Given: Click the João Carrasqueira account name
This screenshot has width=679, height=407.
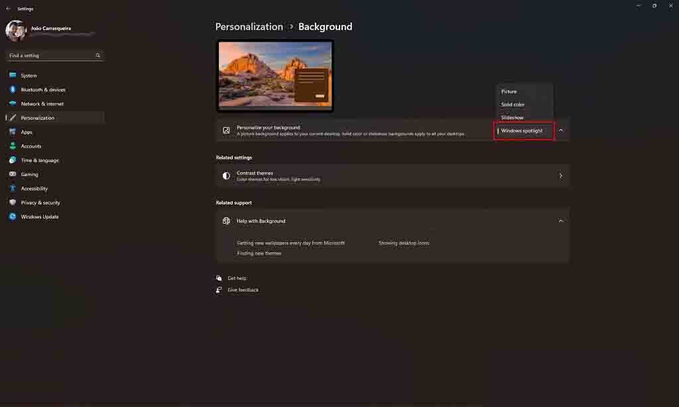Looking at the screenshot, I should pyautogui.click(x=51, y=28).
